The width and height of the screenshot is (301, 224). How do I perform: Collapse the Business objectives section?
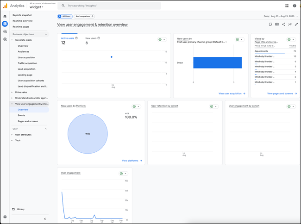[x=46, y=34]
